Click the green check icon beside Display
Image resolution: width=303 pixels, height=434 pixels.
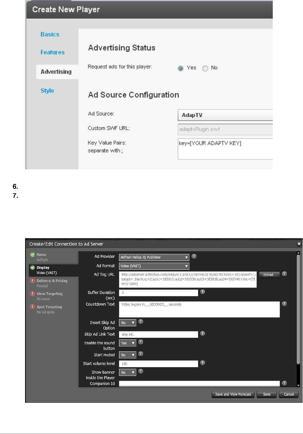coord(32,267)
